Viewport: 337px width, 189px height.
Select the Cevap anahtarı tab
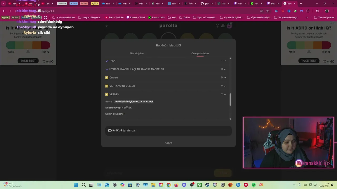(x=200, y=54)
